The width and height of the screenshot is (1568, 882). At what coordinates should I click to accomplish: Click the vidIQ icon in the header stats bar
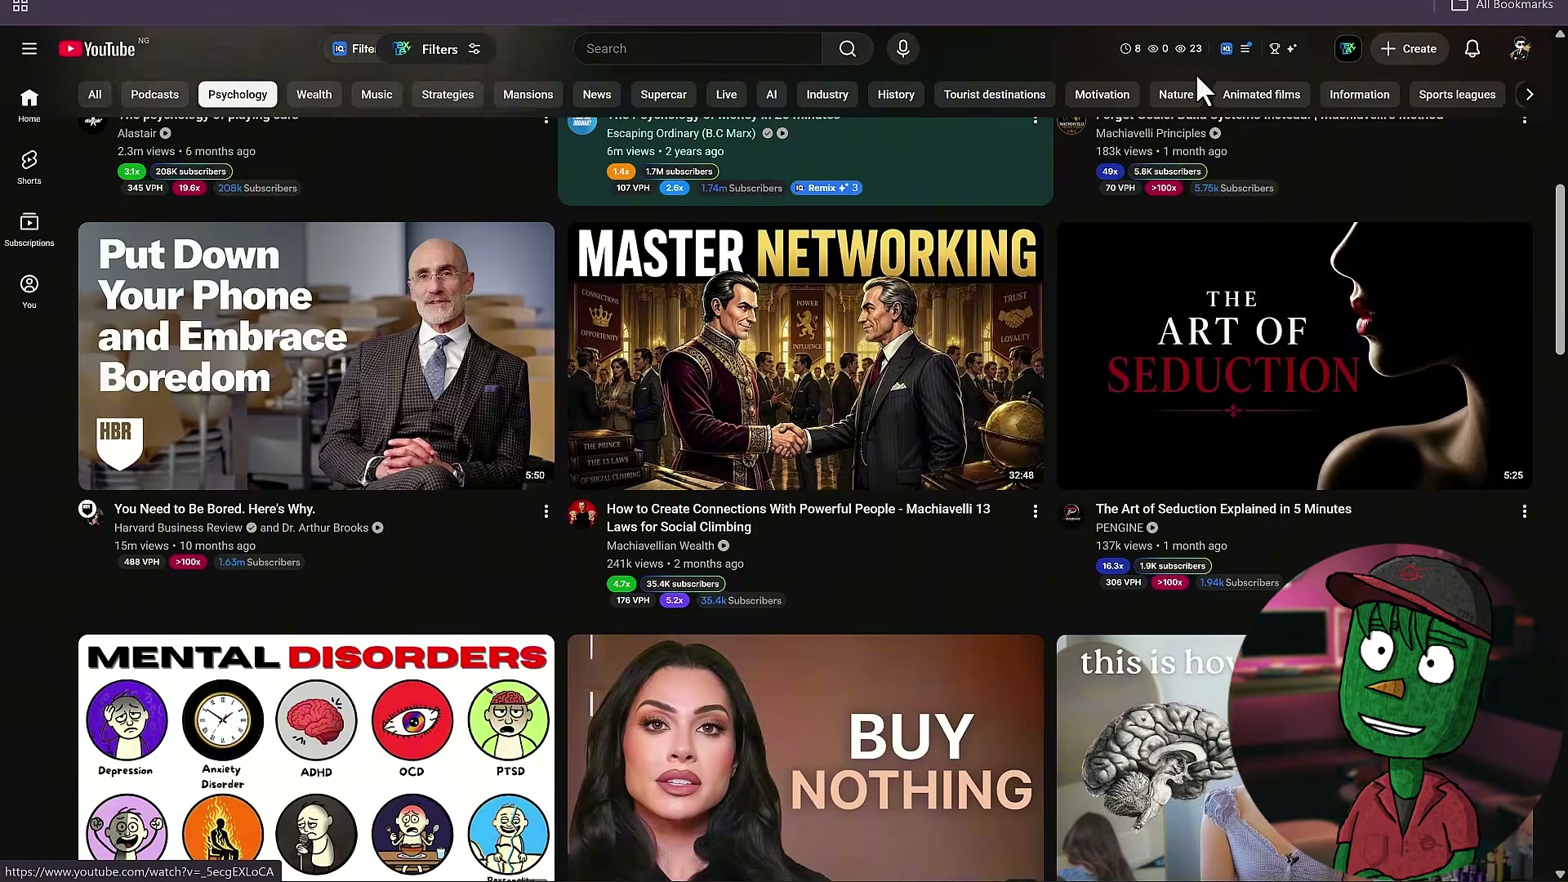[x=1226, y=49]
